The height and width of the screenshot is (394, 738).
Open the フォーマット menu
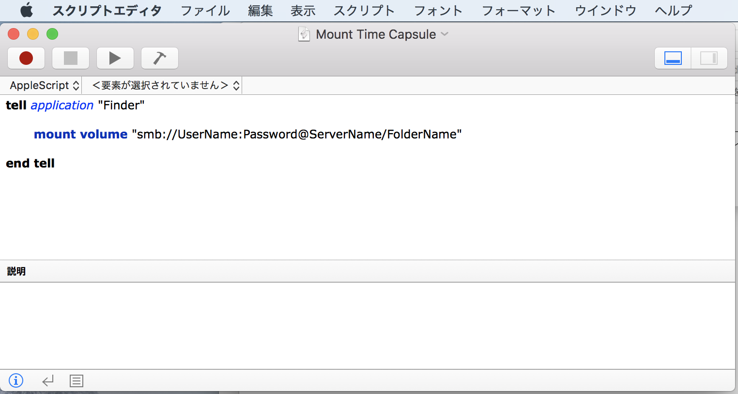pyautogui.click(x=519, y=11)
